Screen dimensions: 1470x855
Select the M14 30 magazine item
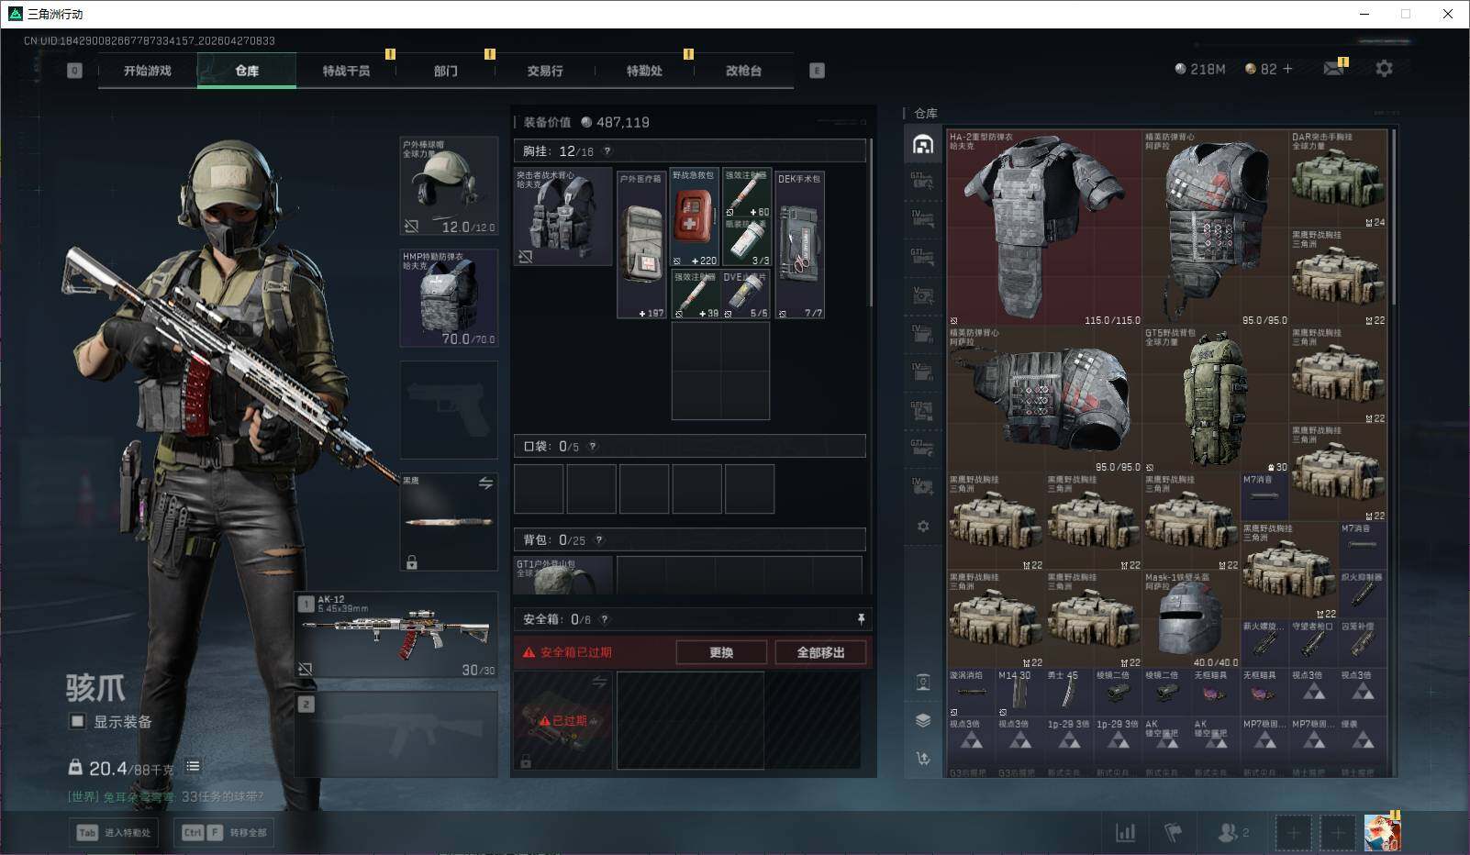click(1019, 693)
